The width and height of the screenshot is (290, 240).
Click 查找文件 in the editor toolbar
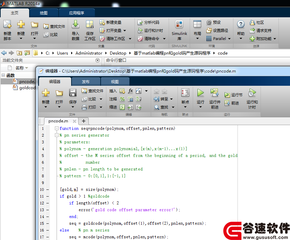coord(92,91)
